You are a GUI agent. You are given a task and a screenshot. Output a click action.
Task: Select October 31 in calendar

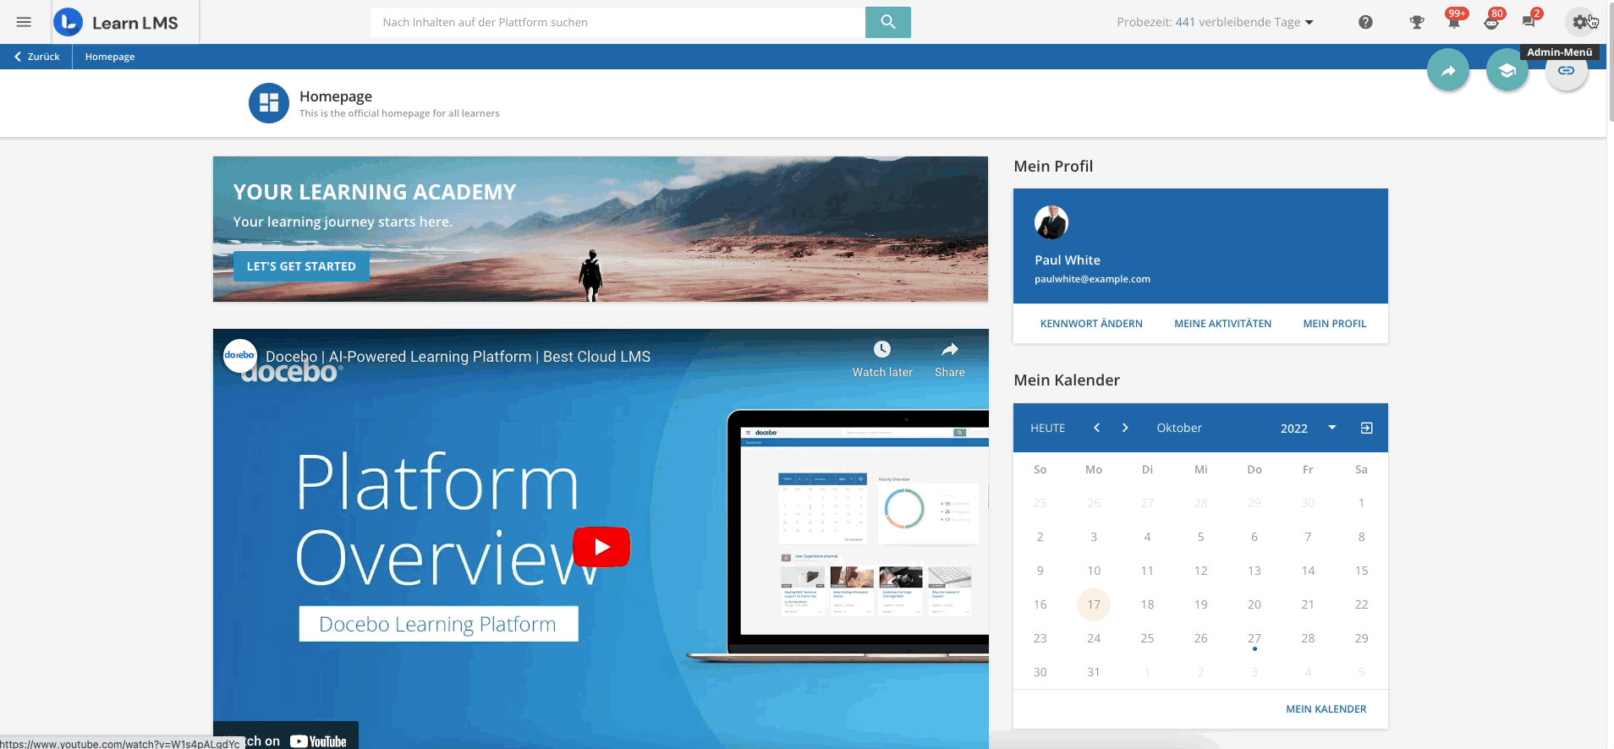(x=1094, y=672)
